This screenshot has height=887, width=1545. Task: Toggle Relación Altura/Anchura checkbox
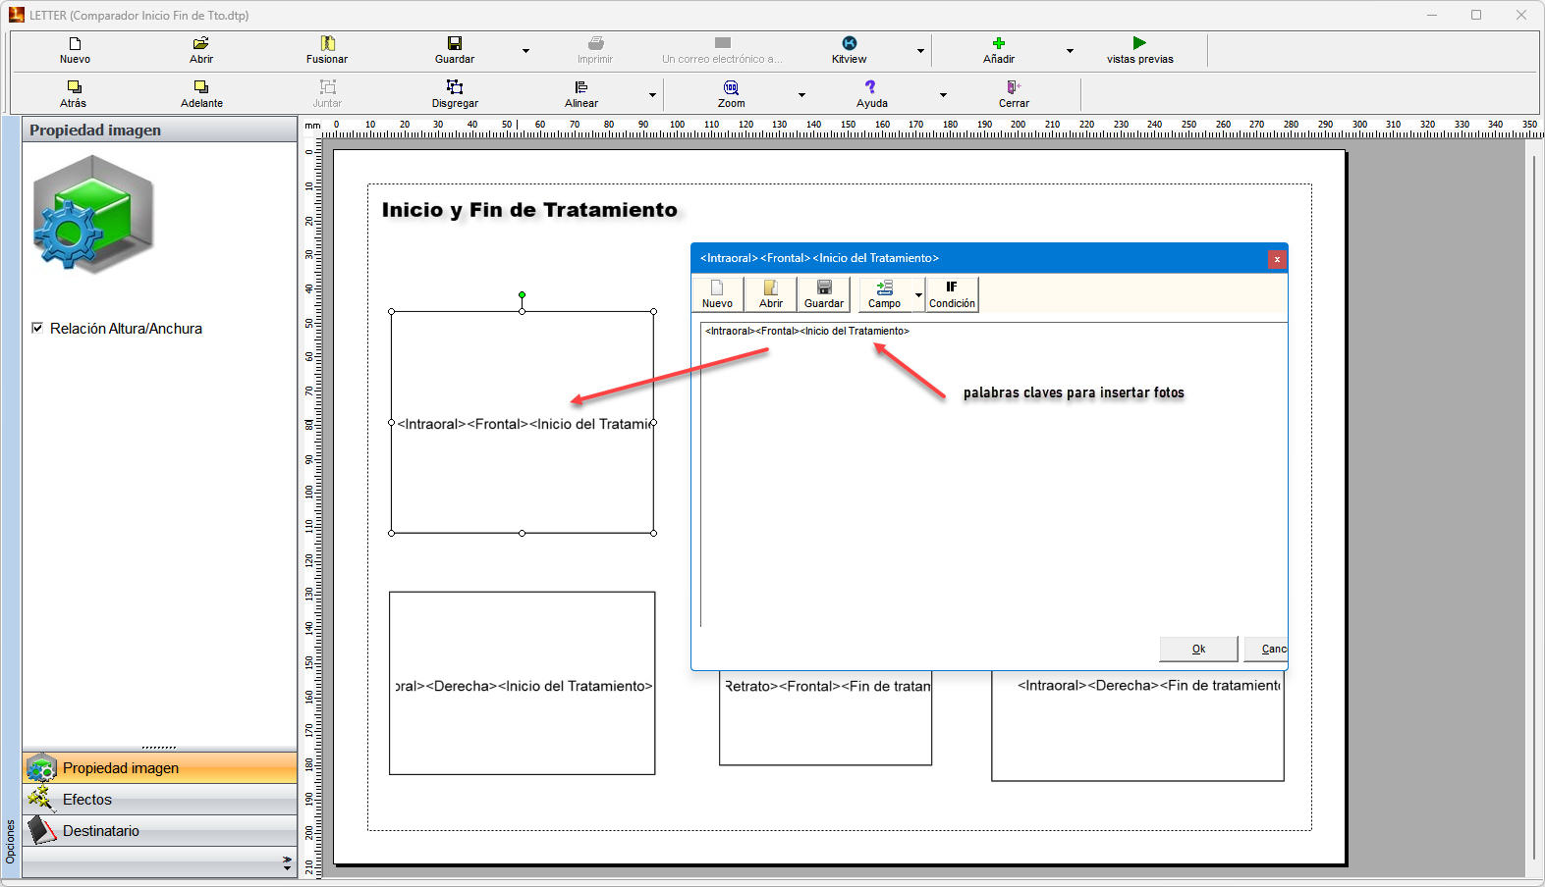37,329
